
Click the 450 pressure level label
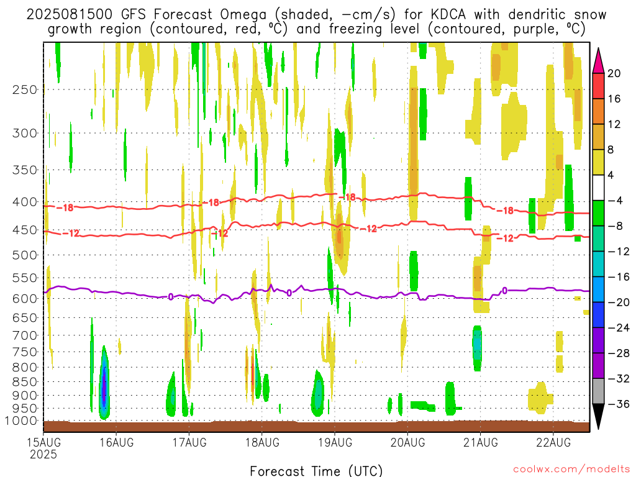point(25,230)
